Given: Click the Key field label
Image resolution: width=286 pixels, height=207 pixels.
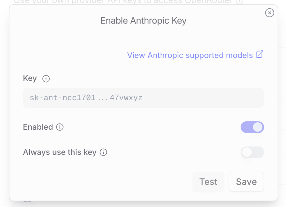Looking at the screenshot, I should click(30, 78).
